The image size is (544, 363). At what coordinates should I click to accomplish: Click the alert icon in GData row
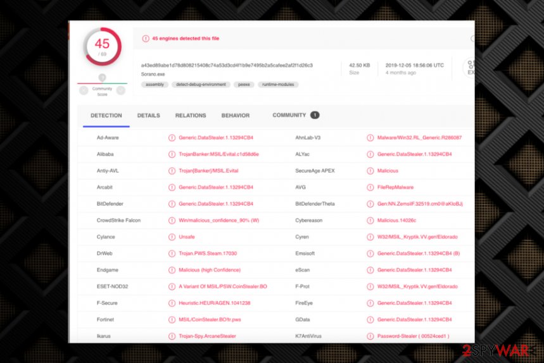[370, 320]
